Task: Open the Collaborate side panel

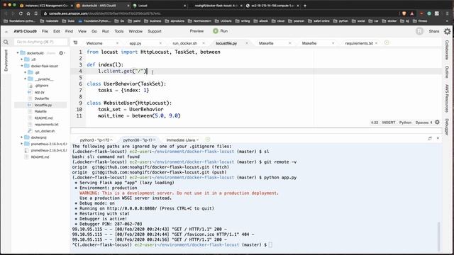Action: pos(447,50)
